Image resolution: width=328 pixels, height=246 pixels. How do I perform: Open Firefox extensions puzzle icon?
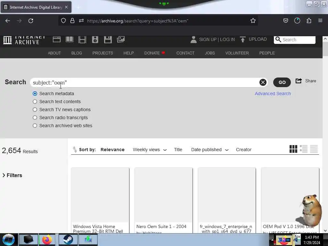[x=309, y=20]
